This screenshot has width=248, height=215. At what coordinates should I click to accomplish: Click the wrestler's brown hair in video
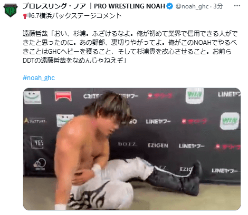coord(109,105)
